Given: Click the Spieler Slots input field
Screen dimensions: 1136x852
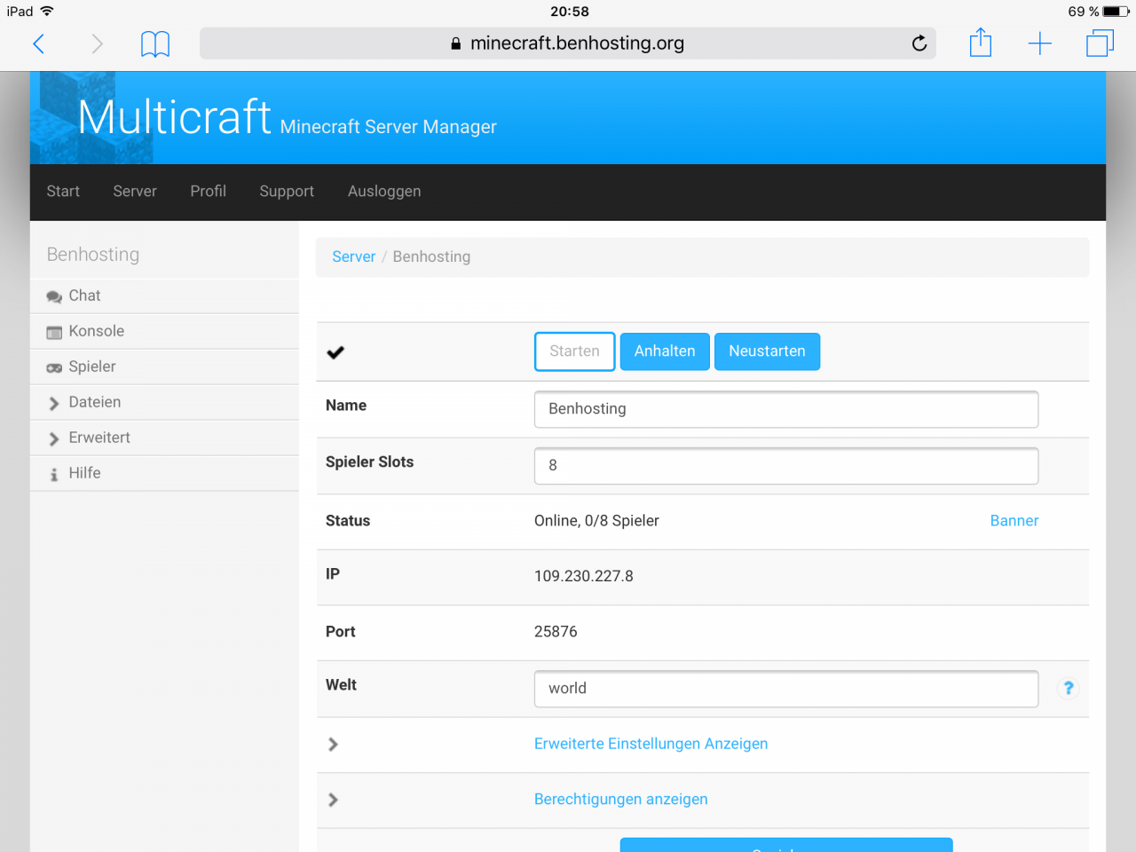Looking at the screenshot, I should pyautogui.click(x=785, y=466).
